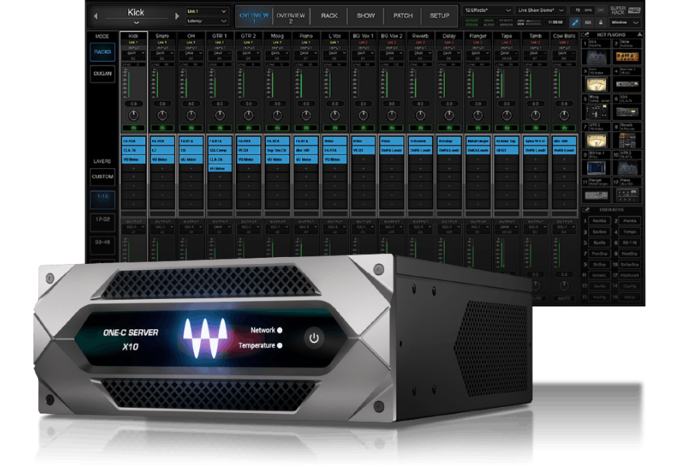Toggle the IN button on Snare rack
The height and width of the screenshot is (467, 680).
pyautogui.click(x=162, y=128)
